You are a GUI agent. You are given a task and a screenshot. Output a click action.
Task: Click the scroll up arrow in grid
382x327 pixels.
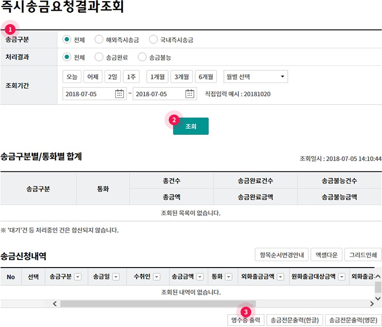click(378, 276)
